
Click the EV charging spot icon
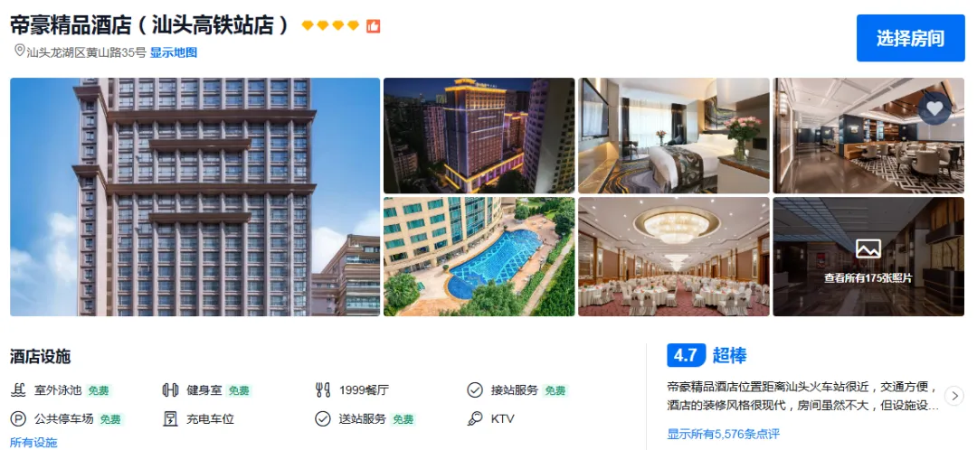170,419
